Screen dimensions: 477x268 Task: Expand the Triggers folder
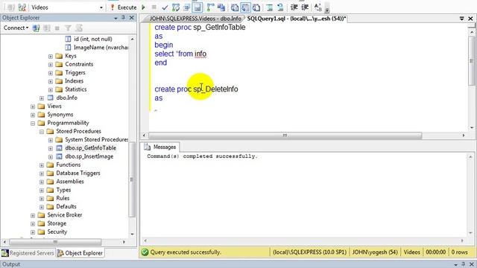tap(51, 73)
